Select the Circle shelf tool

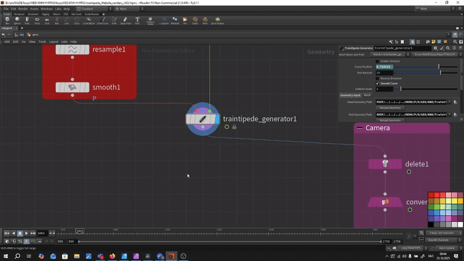click(77, 20)
